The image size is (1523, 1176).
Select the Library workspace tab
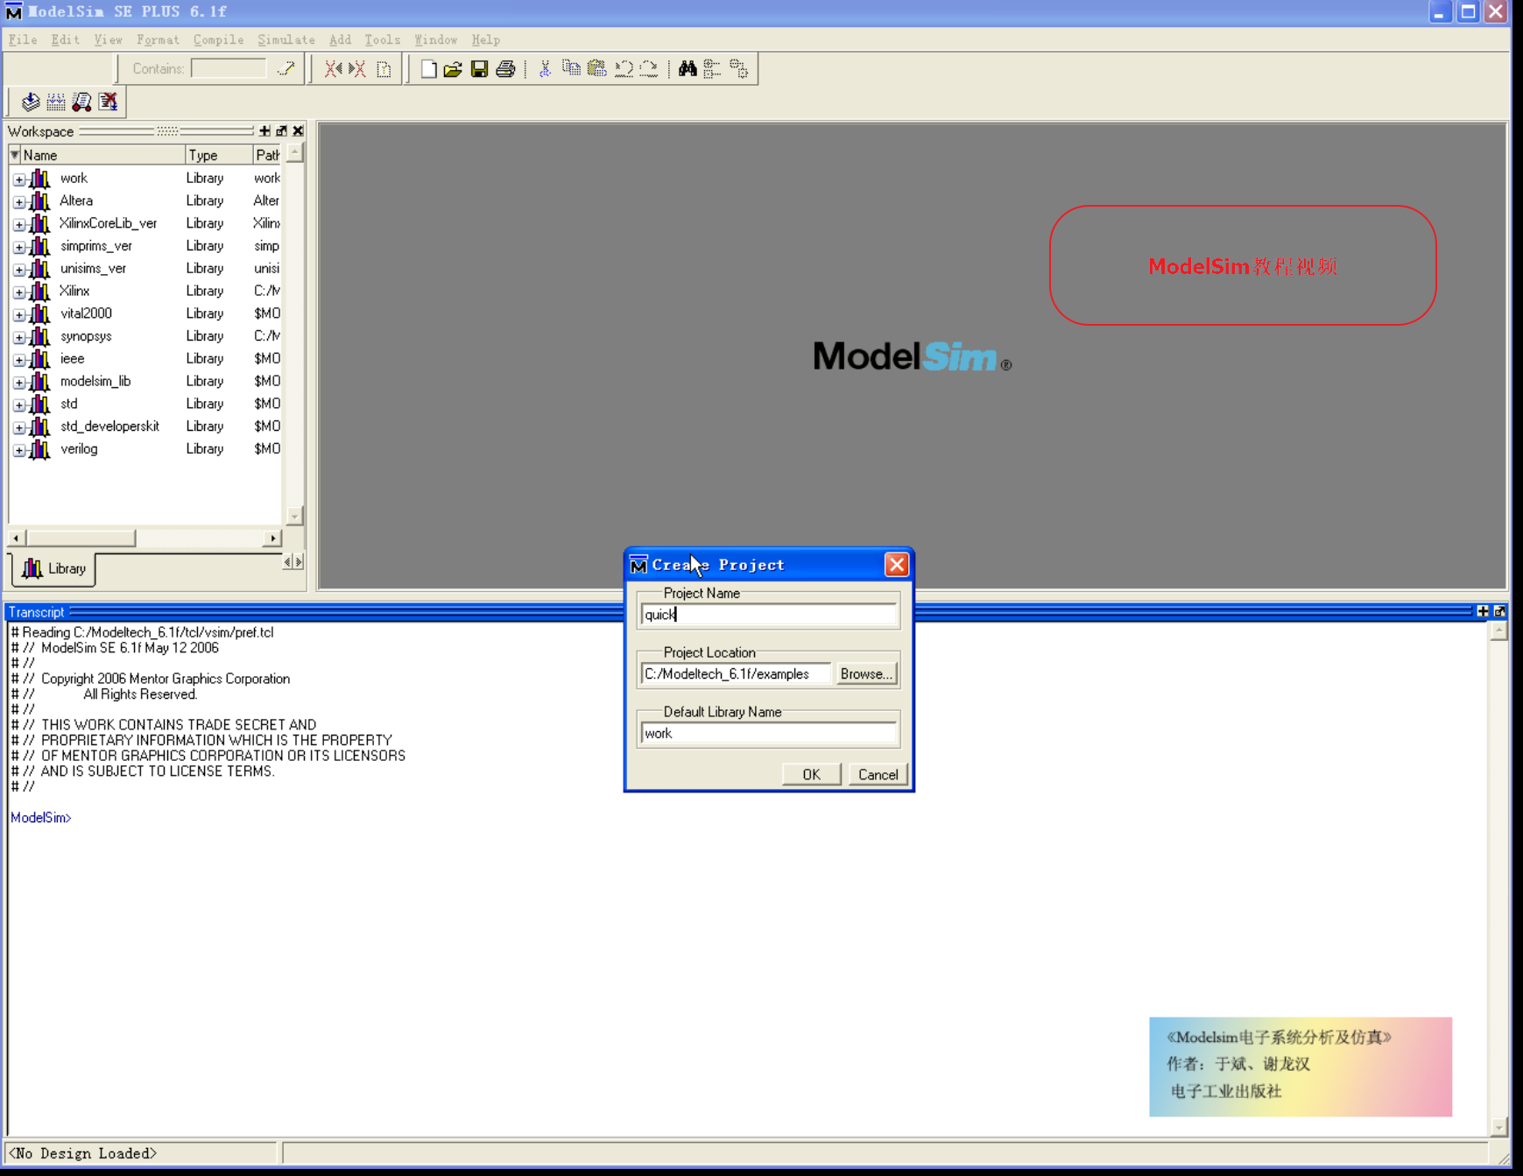click(x=54, y=568)
